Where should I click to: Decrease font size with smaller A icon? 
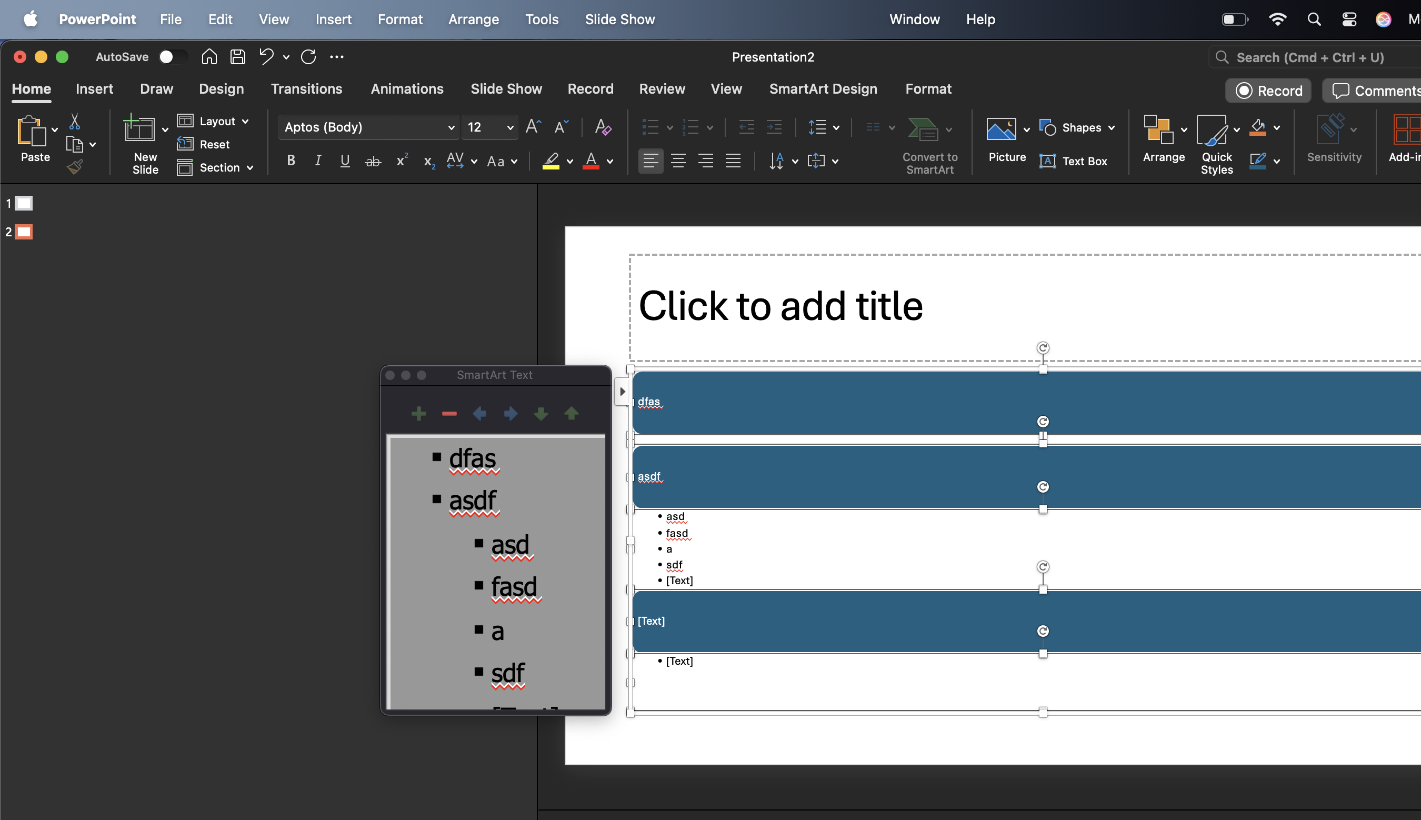coord(562,127)
